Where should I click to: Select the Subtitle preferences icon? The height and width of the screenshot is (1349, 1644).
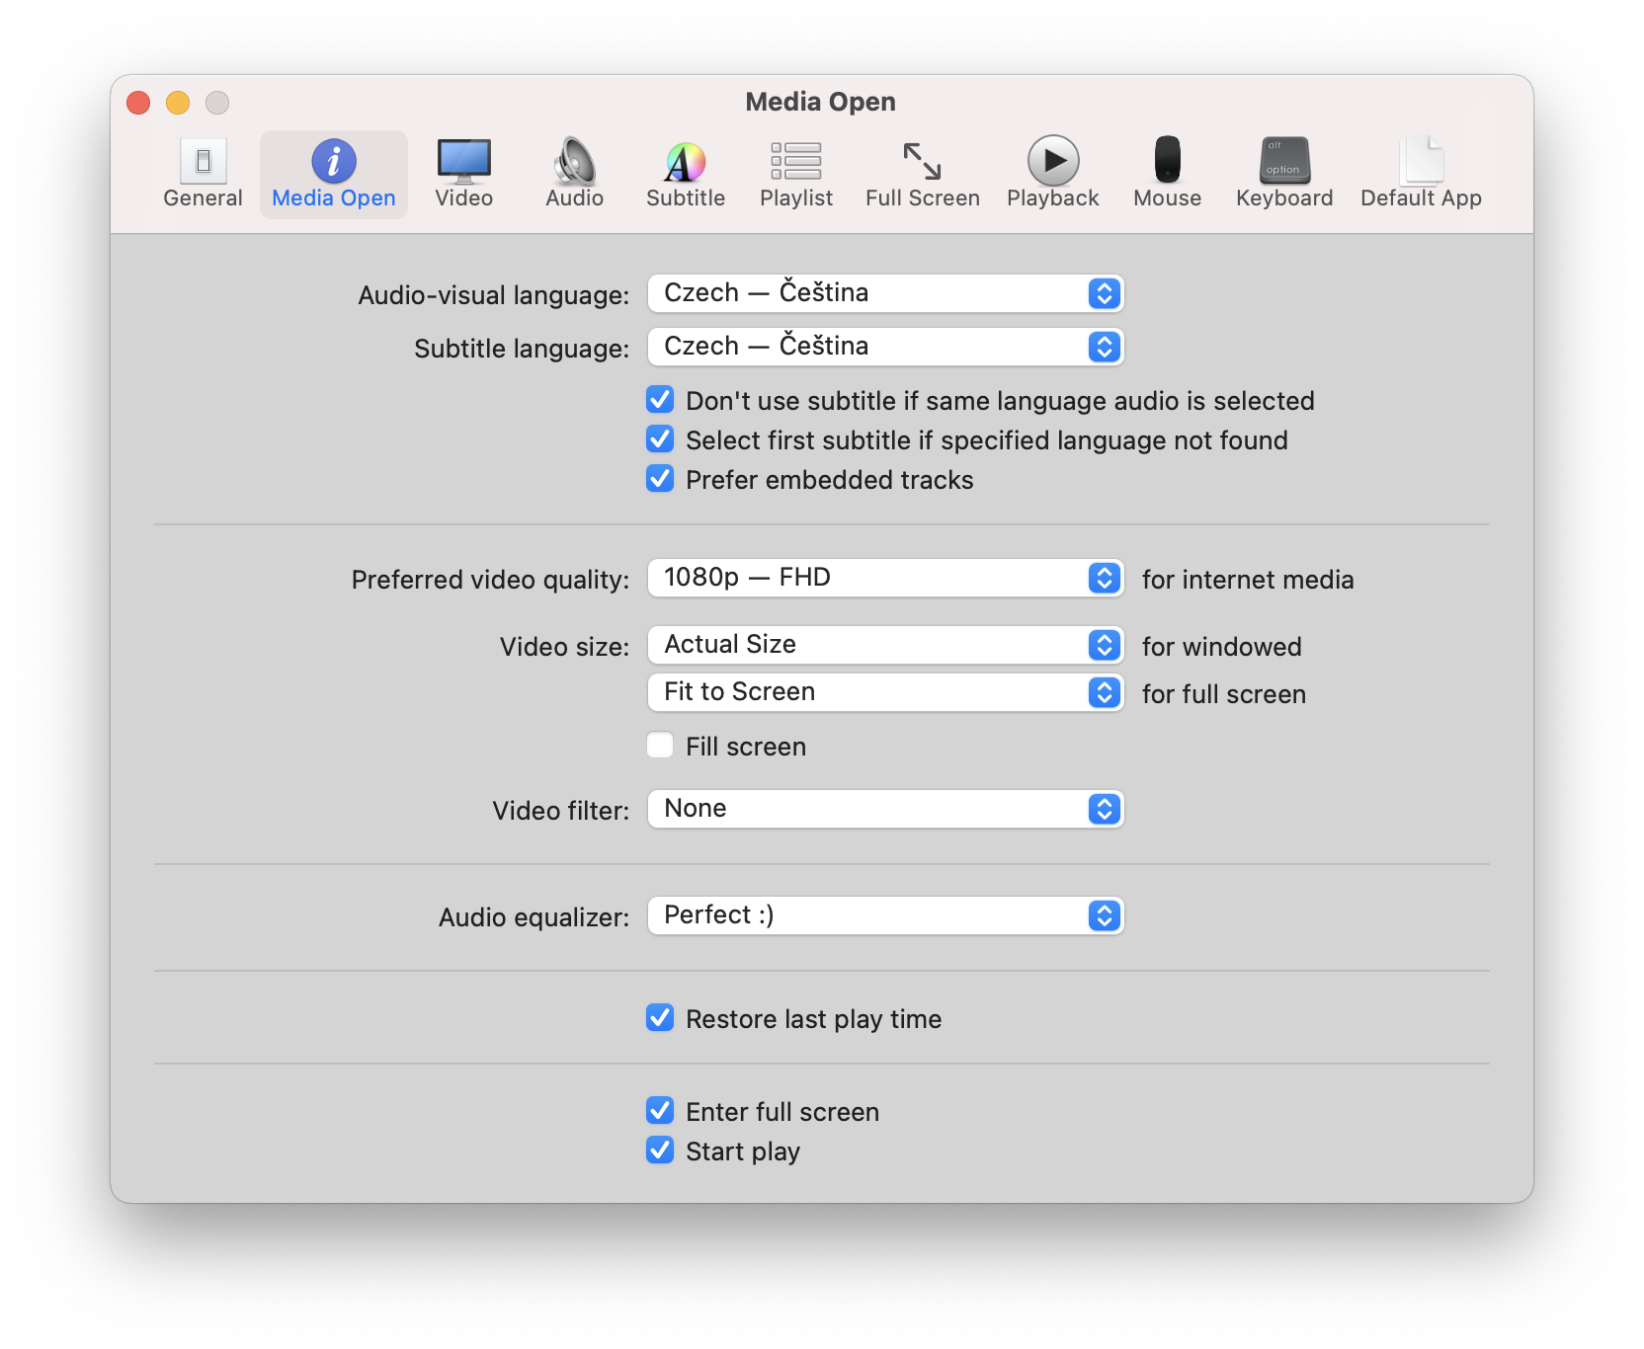685,174
